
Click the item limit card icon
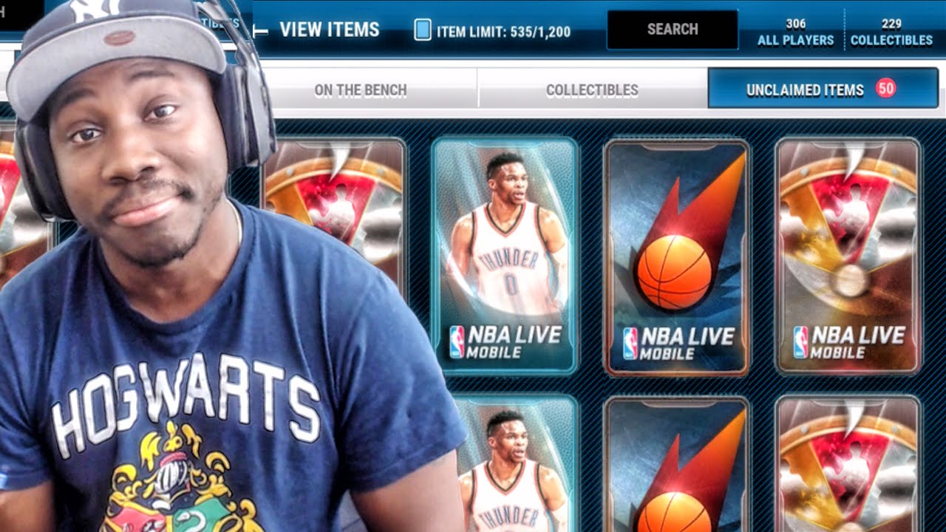[423, 30]
